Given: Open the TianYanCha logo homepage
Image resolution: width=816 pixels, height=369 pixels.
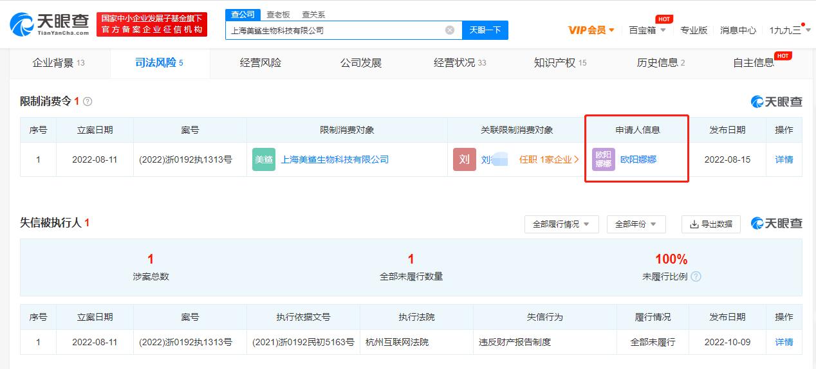Looking at the screenshot, I should point(50,24).
